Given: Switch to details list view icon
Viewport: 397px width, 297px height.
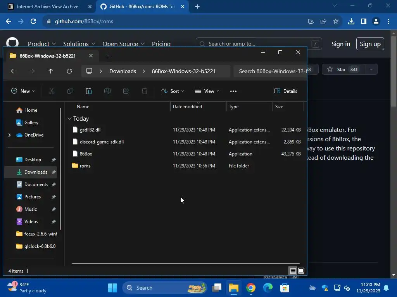Looking at the screenshot, I should (x=293, y=271).
